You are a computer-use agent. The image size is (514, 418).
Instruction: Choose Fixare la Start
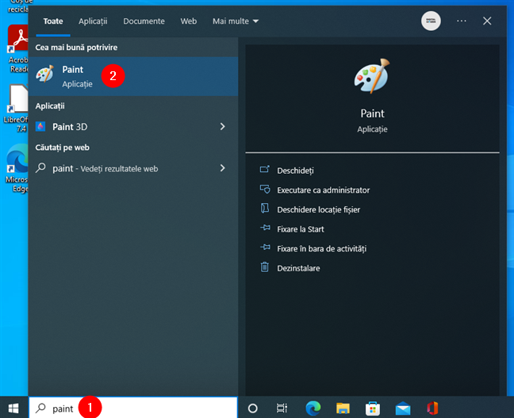[x=301, y=229]
